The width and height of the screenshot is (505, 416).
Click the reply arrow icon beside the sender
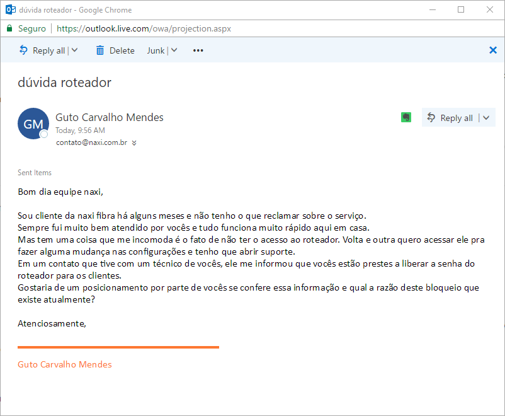(431, 117)
